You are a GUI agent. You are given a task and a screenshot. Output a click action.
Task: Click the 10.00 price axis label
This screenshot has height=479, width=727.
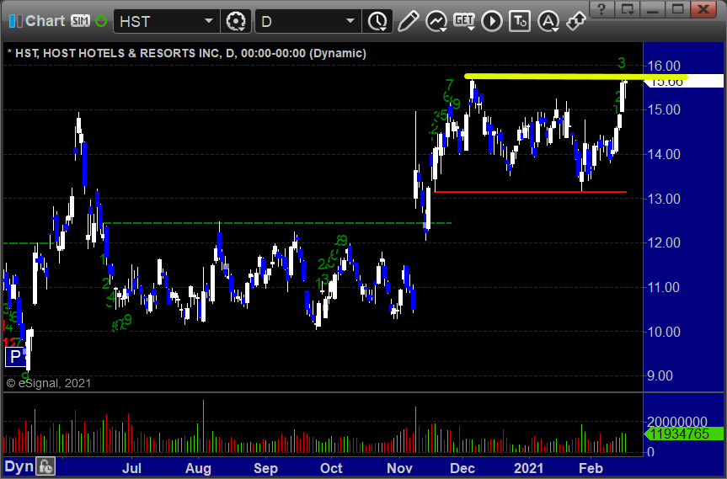664,332
